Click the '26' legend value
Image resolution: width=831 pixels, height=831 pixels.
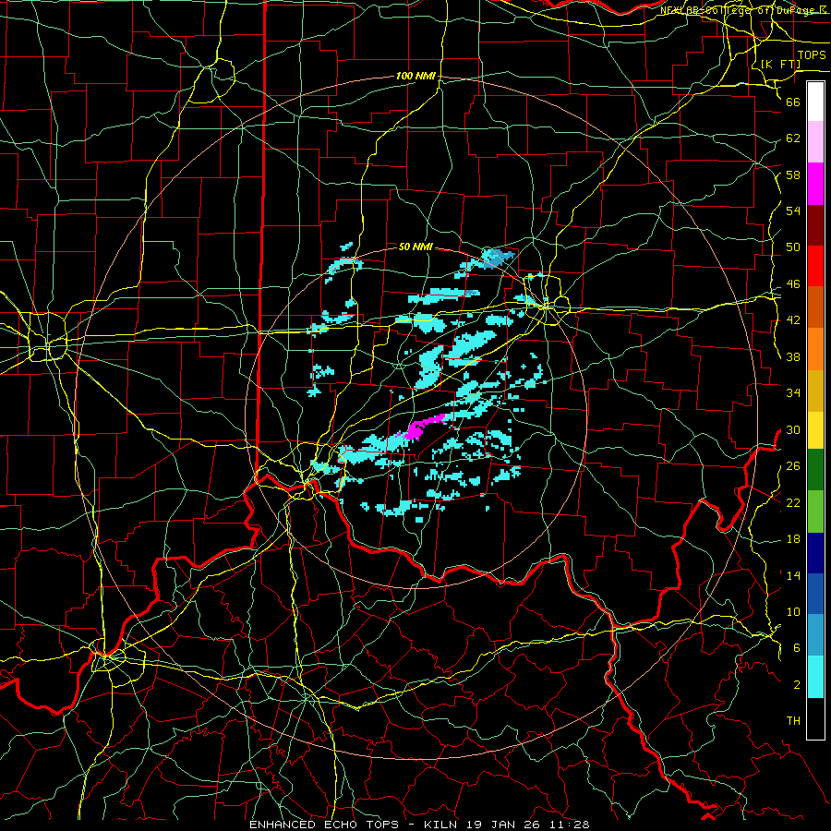[793, 466]
